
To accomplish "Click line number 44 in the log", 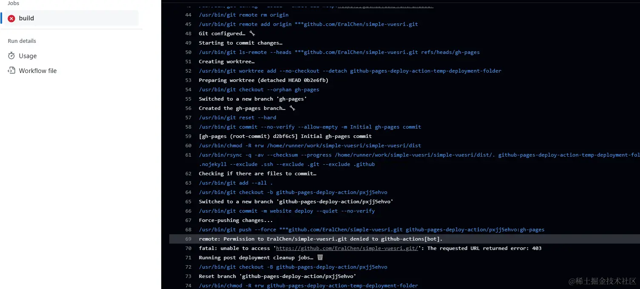I will (188, 14).
